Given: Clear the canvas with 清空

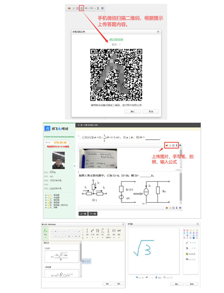Looking at the screenshot, I should pyautogui.click(x=158, y=278).
